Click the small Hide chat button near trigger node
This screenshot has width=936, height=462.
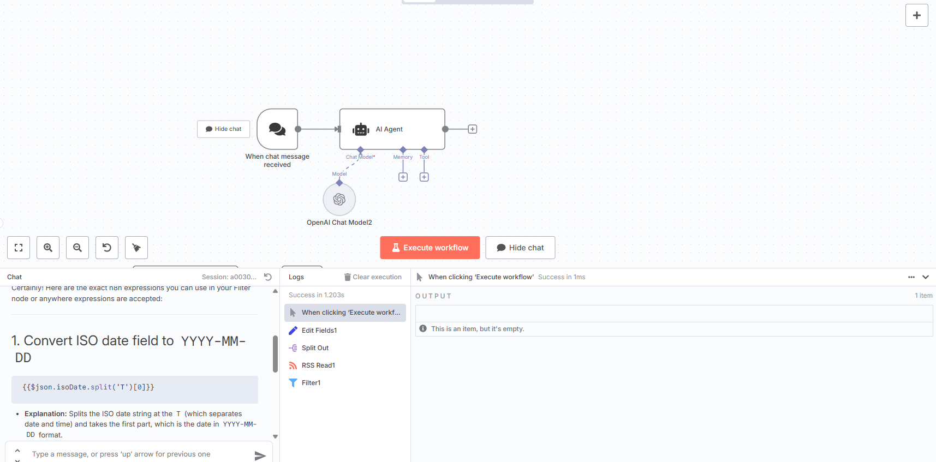224,129
